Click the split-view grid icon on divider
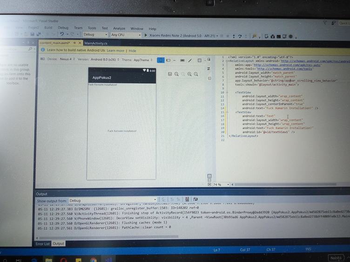Viewport: 350px width, 262px height. (x=209, y=78)
